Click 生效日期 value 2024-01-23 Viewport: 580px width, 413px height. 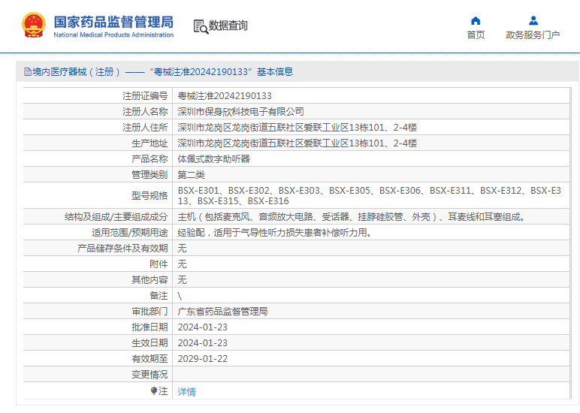203,343
